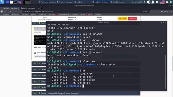Open the Exploit-DB bookmark
The image size is (173, 97).
tap(74, 14)
